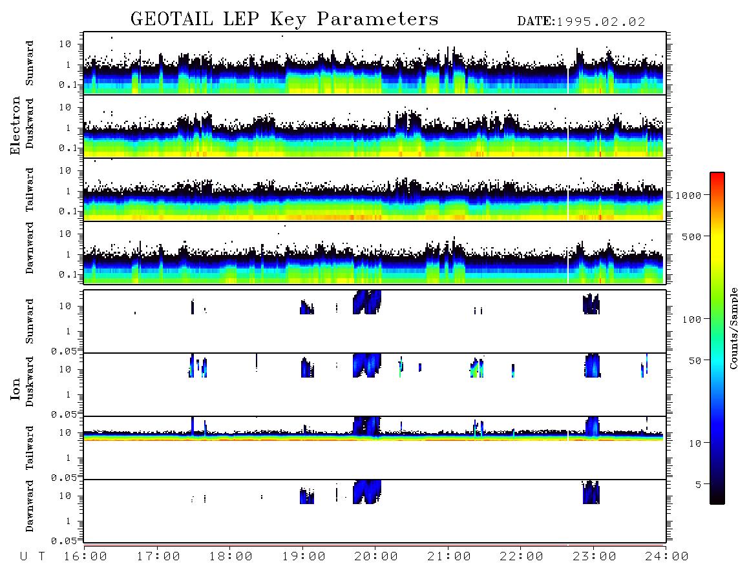Image resolution: width=738 pixels, height=568 pixels.
Task: Select the Ion 'Duskward' panel label
Action: [30, 381]
